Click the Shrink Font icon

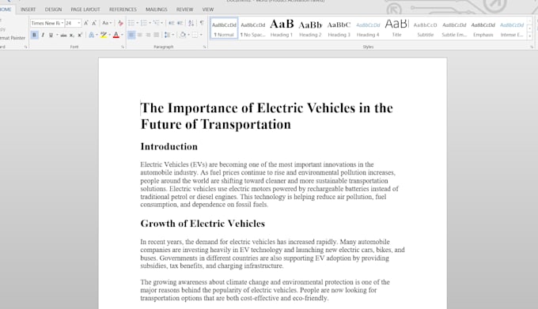pyautogui.click(x=94, y=23)
